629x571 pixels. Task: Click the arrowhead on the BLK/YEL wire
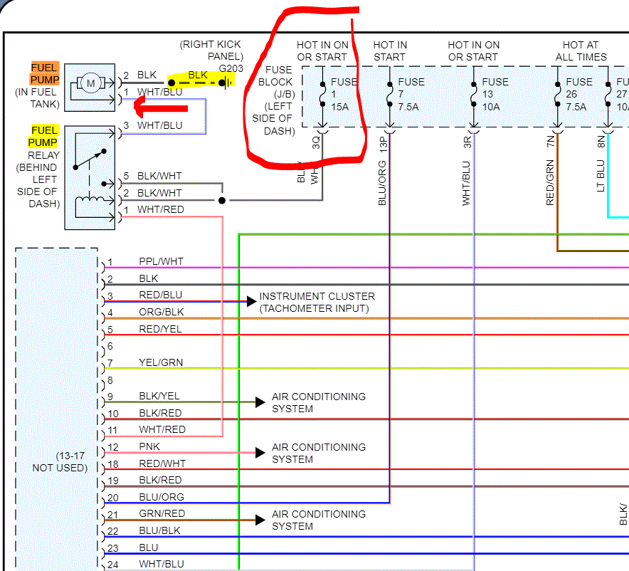click(x=260, y=402)
